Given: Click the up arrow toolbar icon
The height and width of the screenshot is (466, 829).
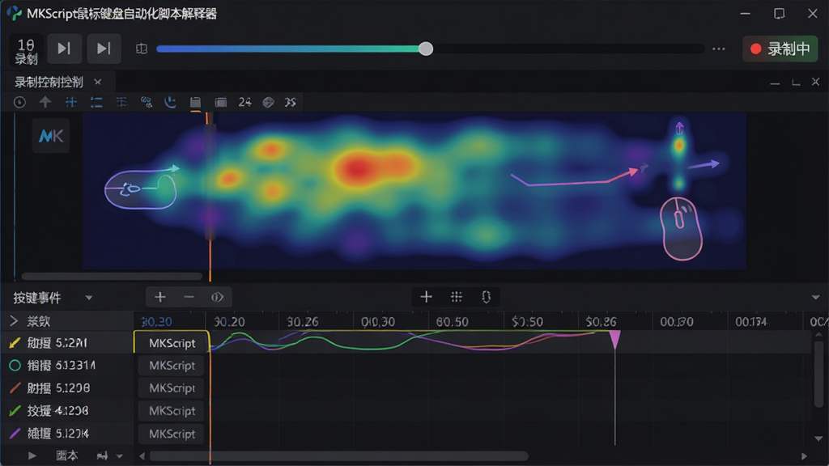Looking at the screenshot, I should tap(45, 102).
